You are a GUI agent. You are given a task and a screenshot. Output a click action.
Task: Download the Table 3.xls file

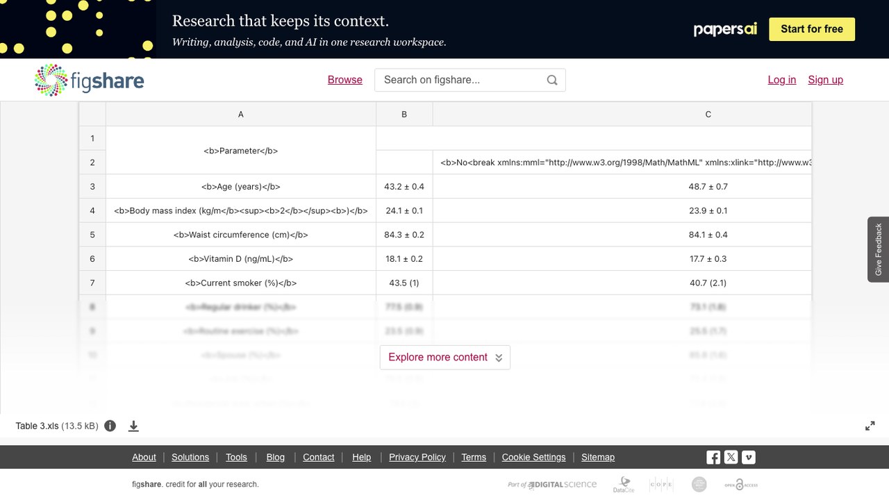[x=133, y=426]
